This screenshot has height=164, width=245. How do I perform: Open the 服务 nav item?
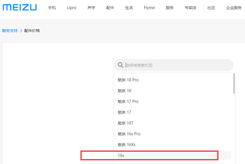(170, 8)
